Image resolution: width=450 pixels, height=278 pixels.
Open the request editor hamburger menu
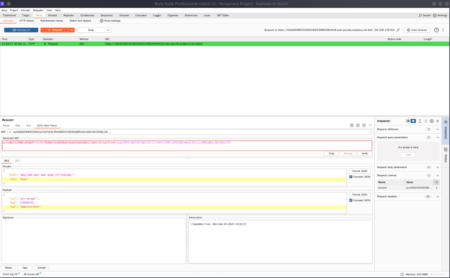(370, 125)
